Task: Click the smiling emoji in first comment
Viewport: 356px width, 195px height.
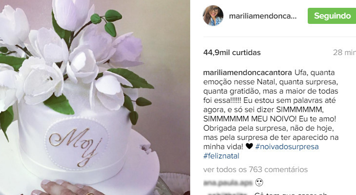Action: (259, 182)
